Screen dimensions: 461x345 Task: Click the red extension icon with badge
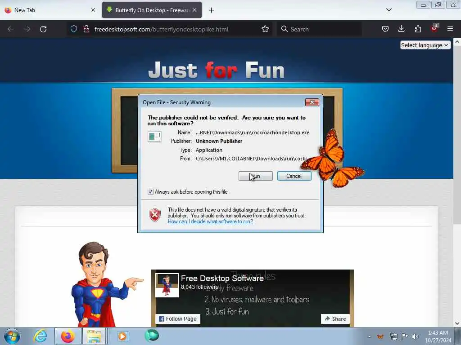pos(434,28)
